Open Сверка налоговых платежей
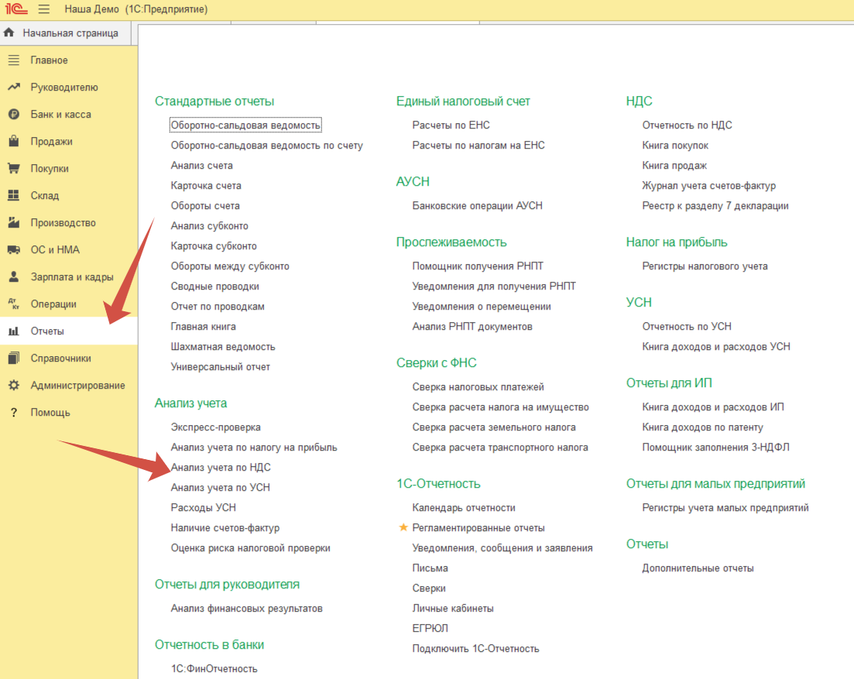The width and height of the screenshot is (854, 679). coord(478,387)
